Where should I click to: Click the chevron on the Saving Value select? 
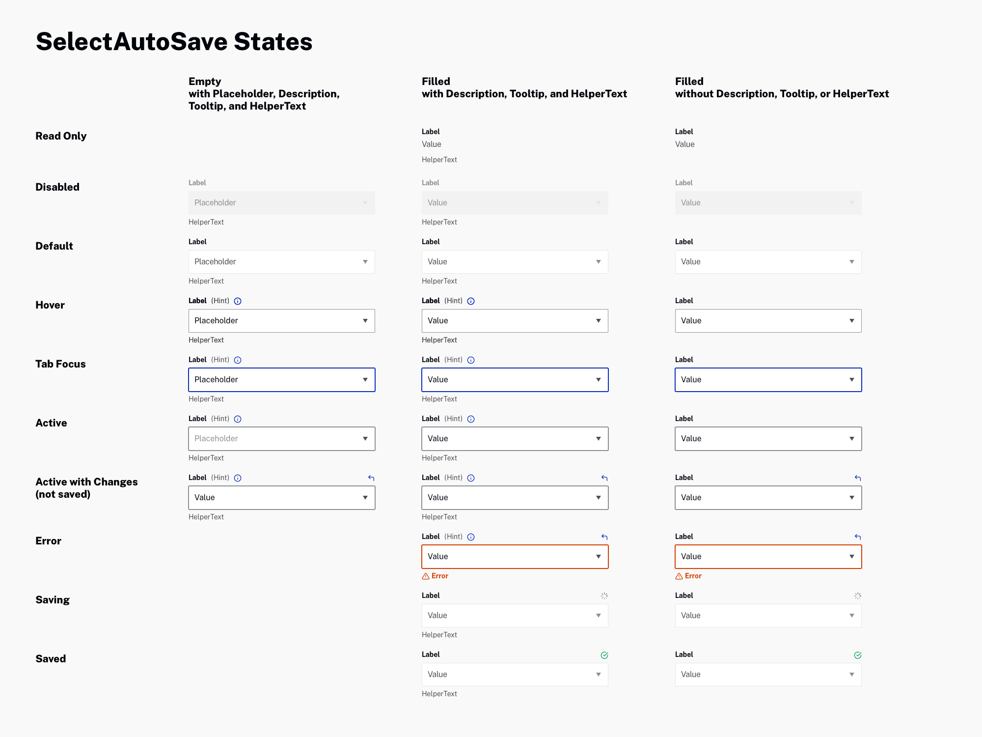click(598, 615)
